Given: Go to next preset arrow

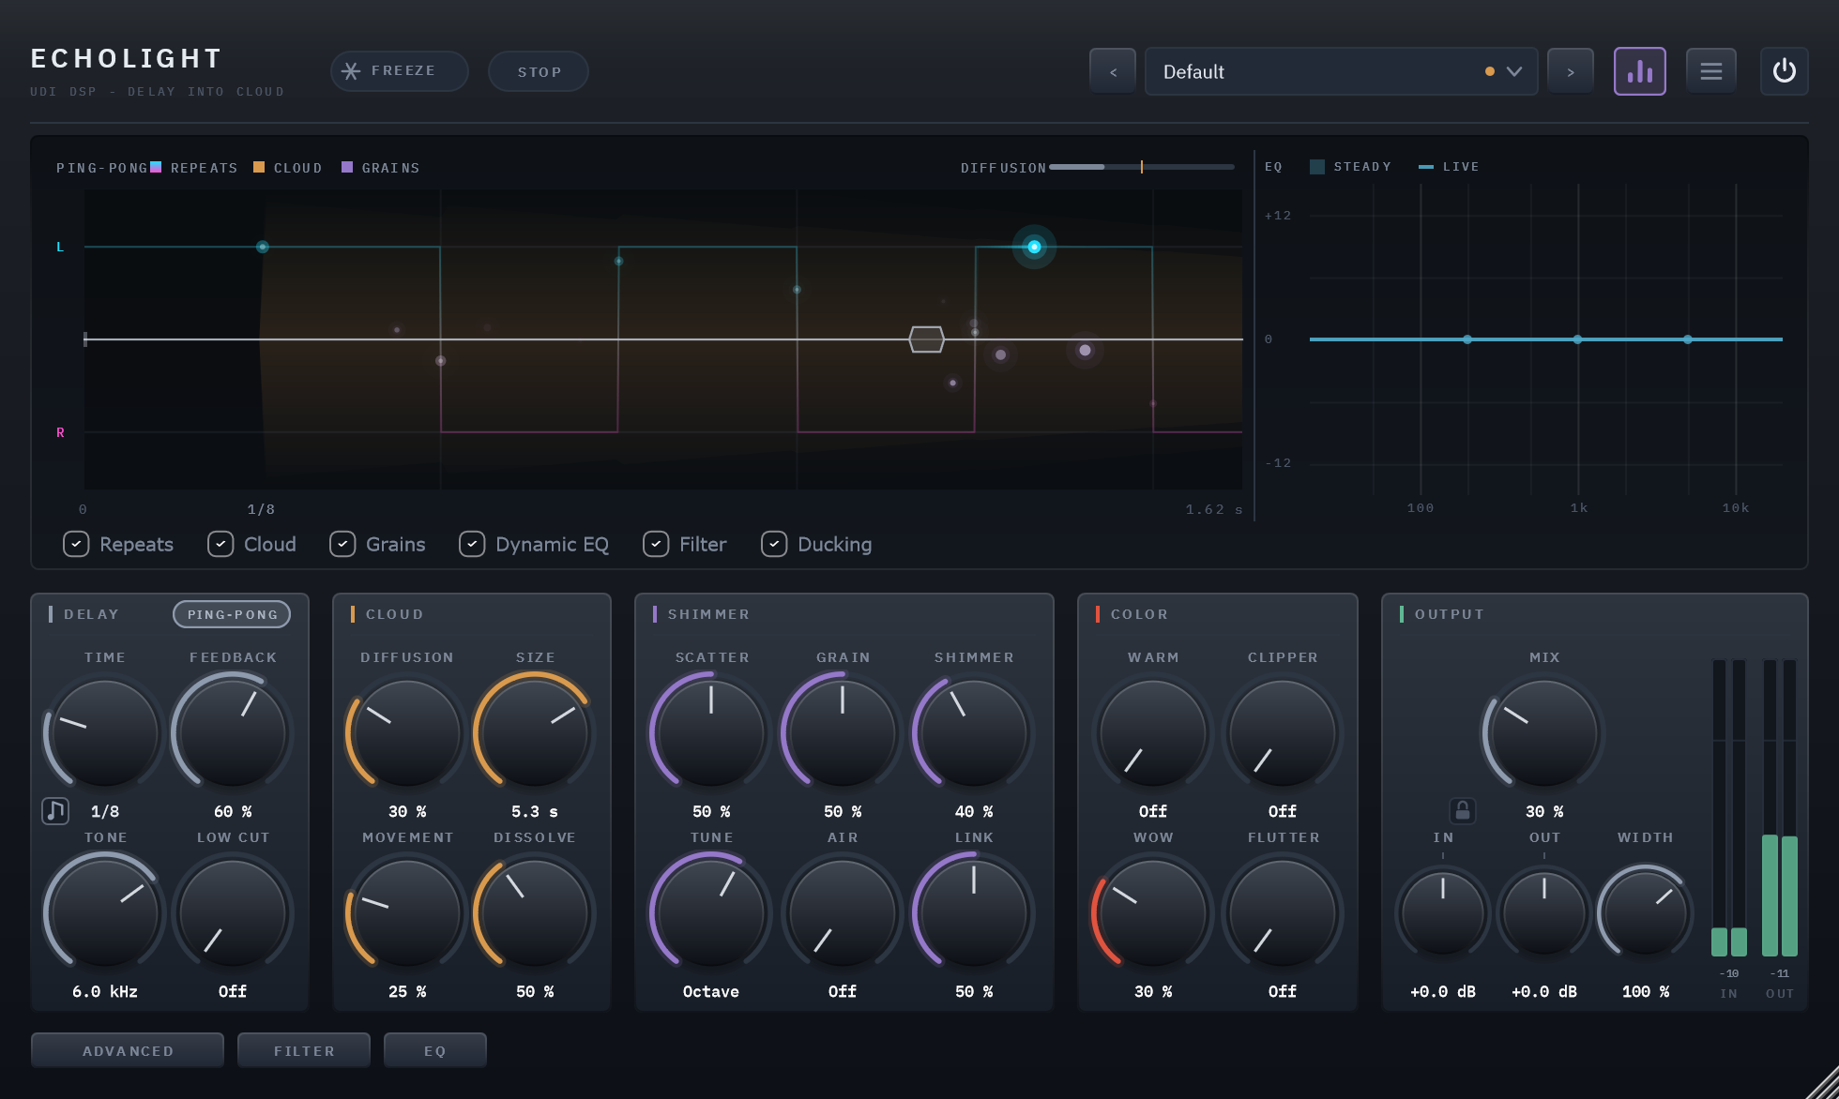Looking at the screenshot, I should coord(1570,71).
